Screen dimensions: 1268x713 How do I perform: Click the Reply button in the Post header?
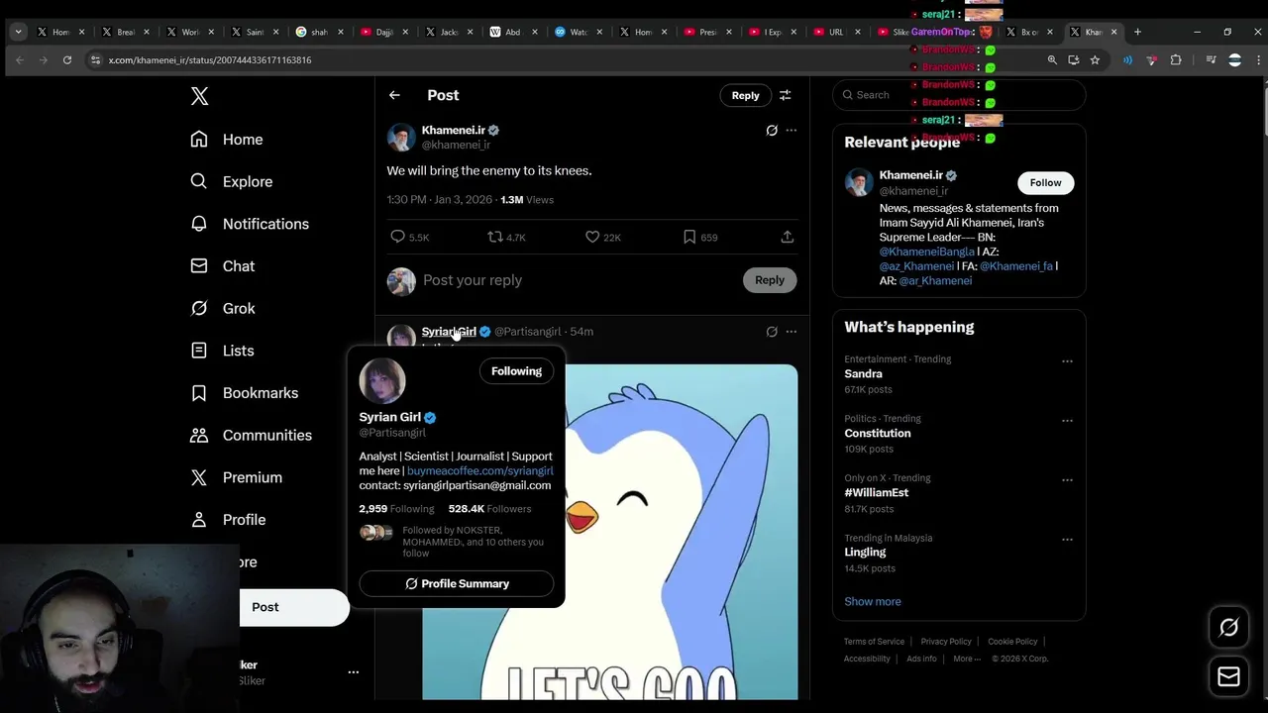click(745, 95)
